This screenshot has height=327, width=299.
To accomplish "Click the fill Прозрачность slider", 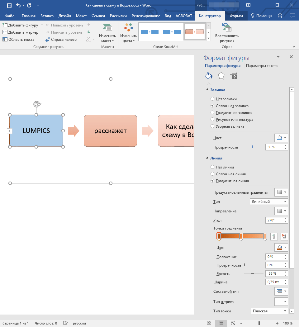I will pyautogui.click(x=252, y=147).
